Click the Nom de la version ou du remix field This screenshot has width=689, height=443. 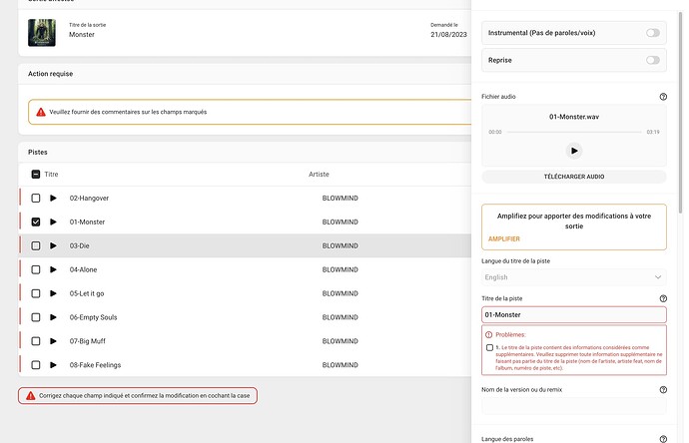[574, 406]
